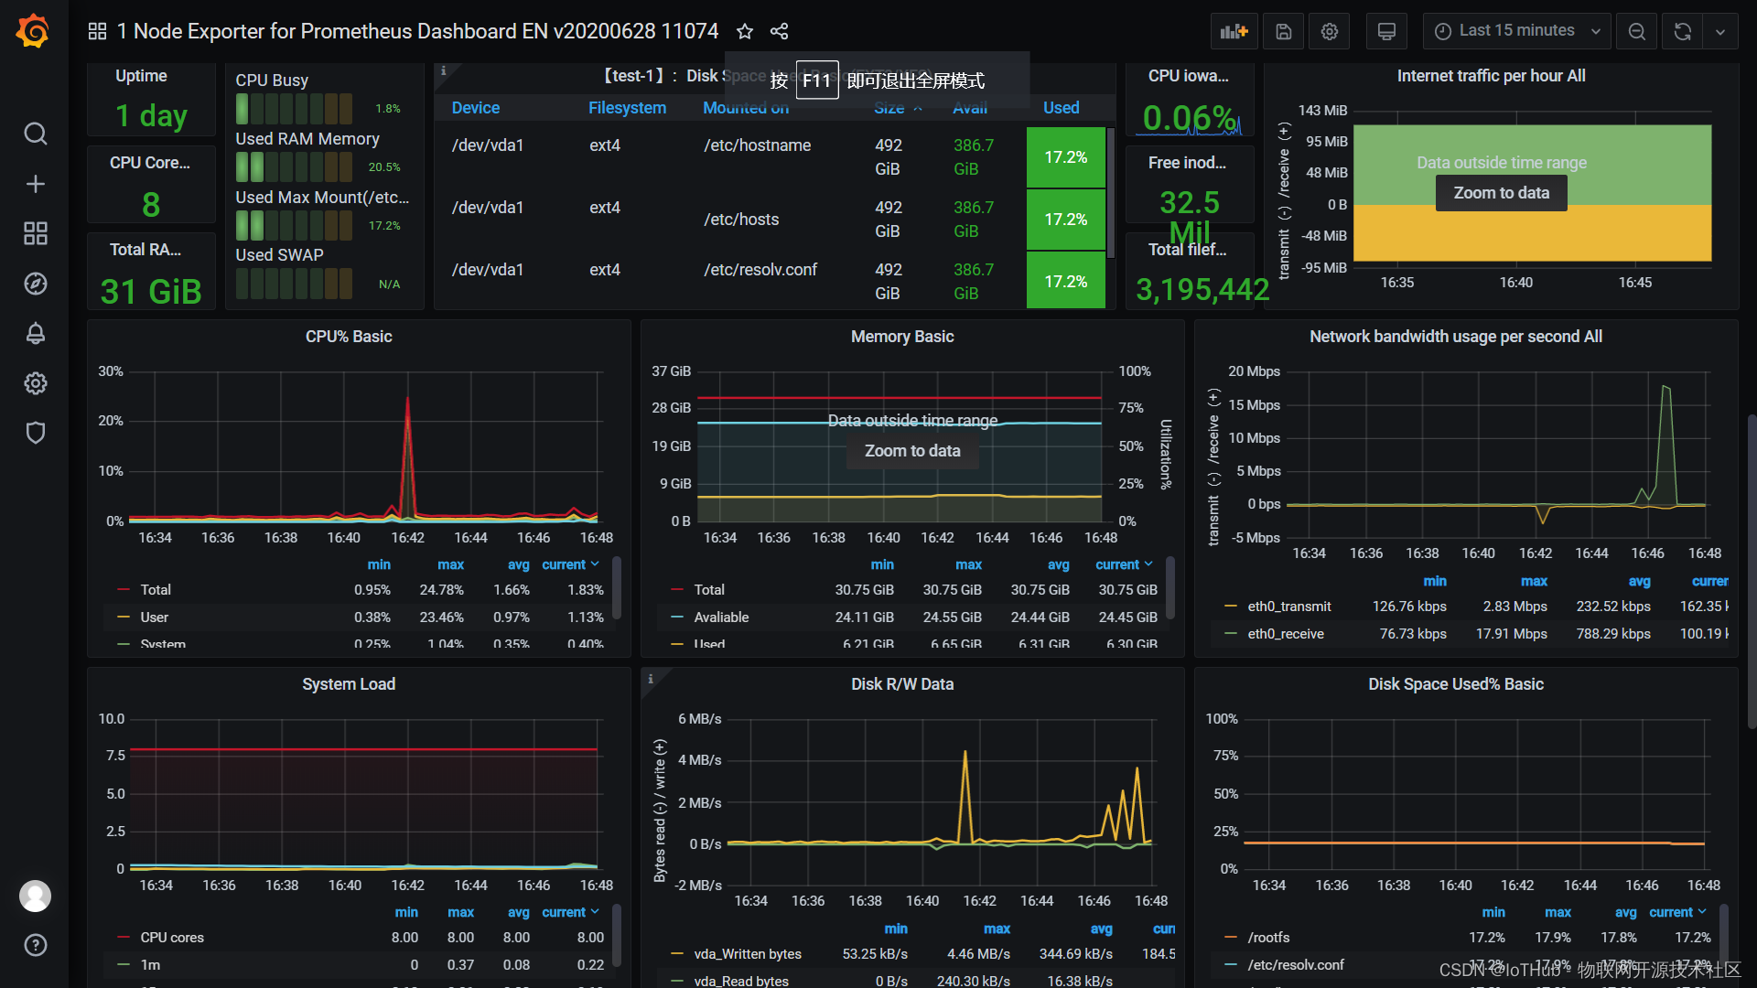Viewport: 1757px width, 988px height.
Task: Show info tooltip on Disk Space panel
Action: click(444, 70)
